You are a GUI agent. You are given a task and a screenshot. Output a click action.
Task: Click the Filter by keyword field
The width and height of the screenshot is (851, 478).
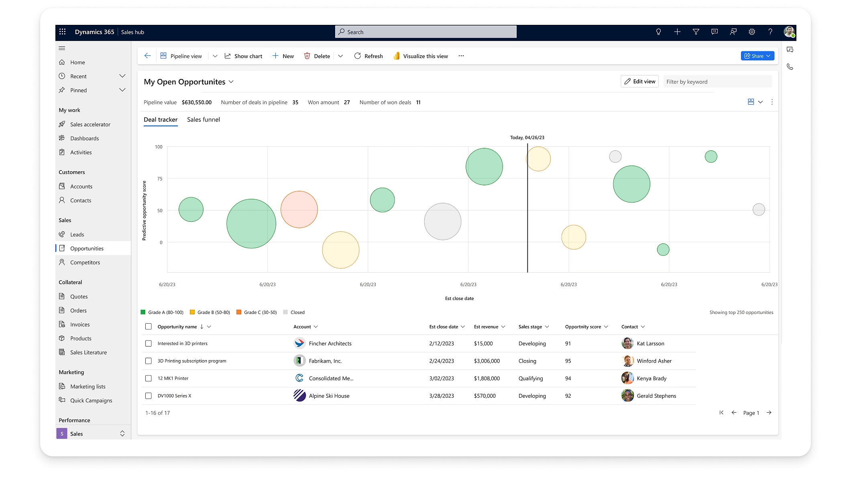coord(717,82)
